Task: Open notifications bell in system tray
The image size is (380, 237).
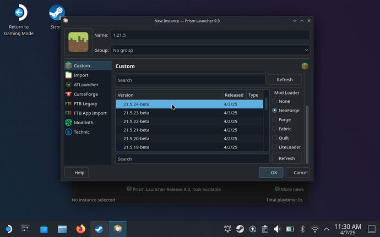Action: coord(227,229)
